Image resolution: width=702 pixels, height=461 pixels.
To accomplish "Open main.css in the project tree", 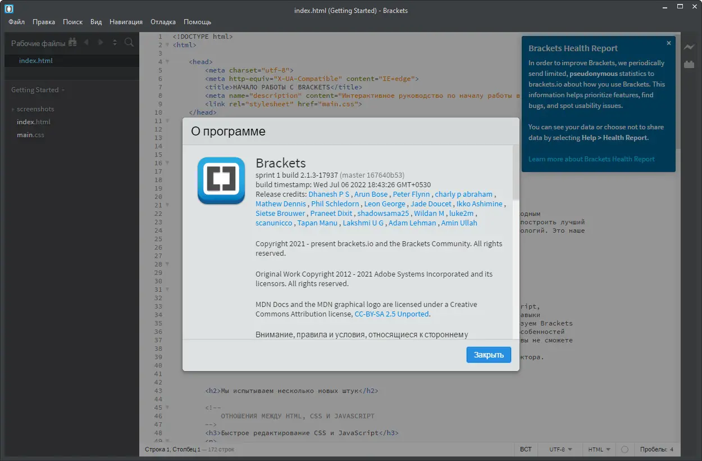I will [x=30, y=135].
